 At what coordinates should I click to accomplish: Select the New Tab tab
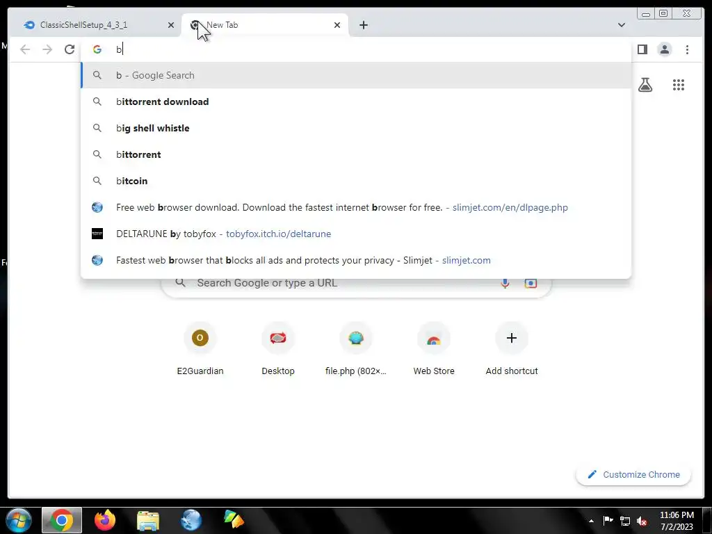(265, 25)
